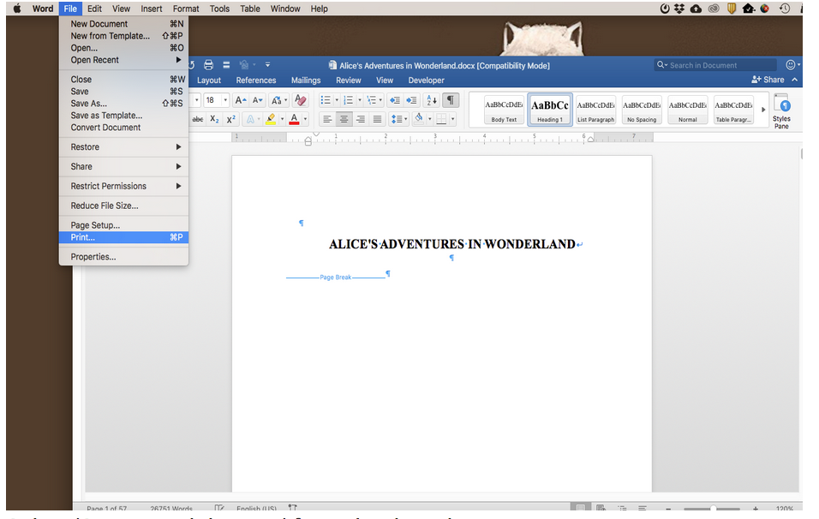Collapse the ribbon with the chevron
Screen dimensions: 819x519
(x=794, y=80)
